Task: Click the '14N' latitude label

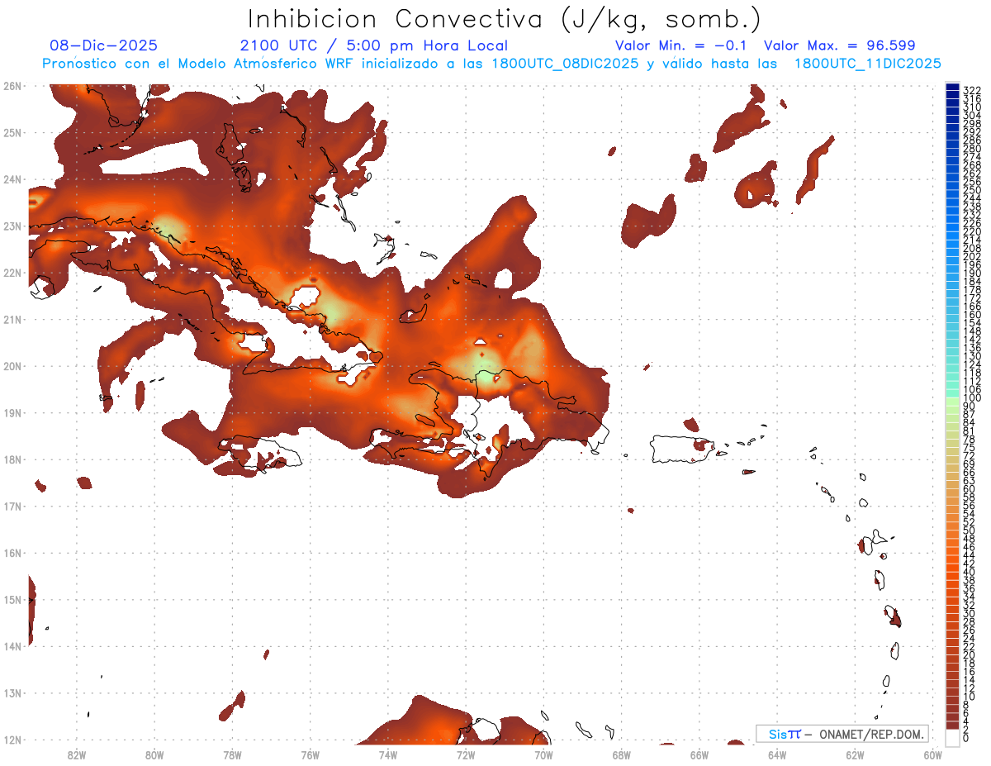Action: coord(12,646)
